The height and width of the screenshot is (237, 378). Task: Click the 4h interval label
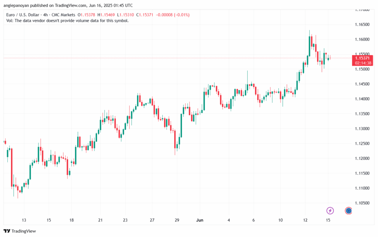pyautogui.click(x=45, y=15)
